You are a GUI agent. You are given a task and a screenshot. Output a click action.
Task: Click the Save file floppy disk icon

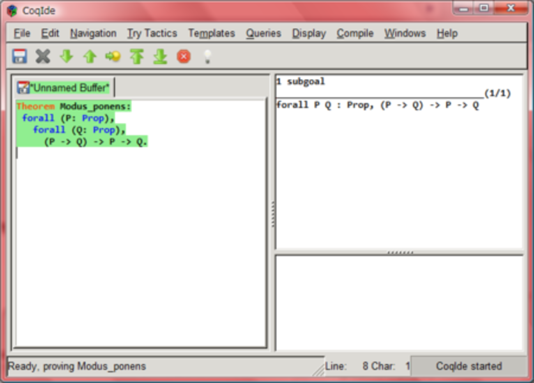(x=20, y=56)
